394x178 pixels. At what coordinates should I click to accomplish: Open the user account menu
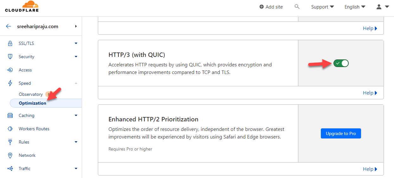pos(382,7)
